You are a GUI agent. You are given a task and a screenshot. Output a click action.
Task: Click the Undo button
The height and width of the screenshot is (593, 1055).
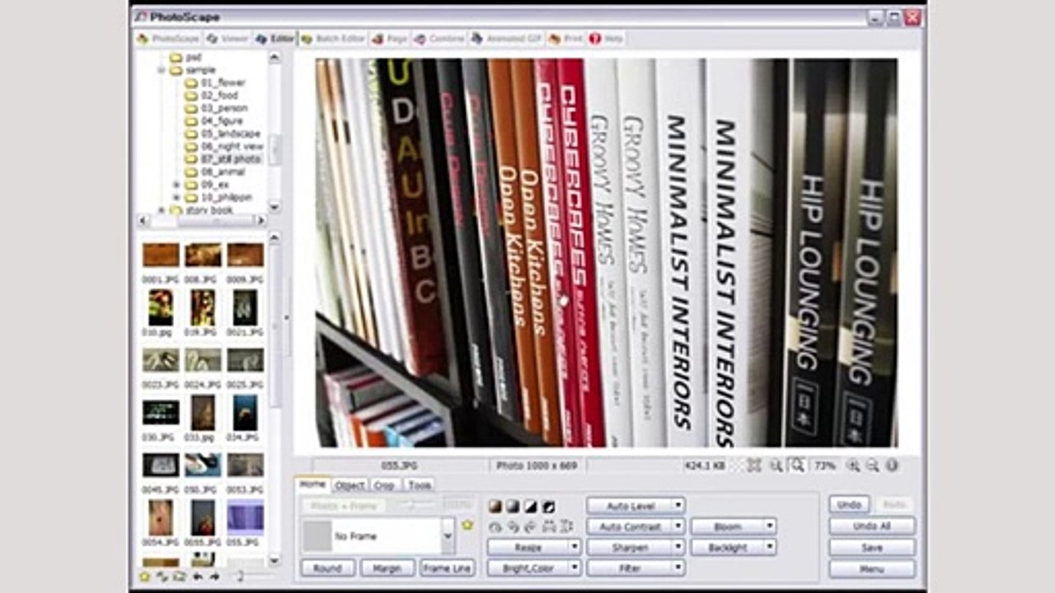(x=848, y=504)
